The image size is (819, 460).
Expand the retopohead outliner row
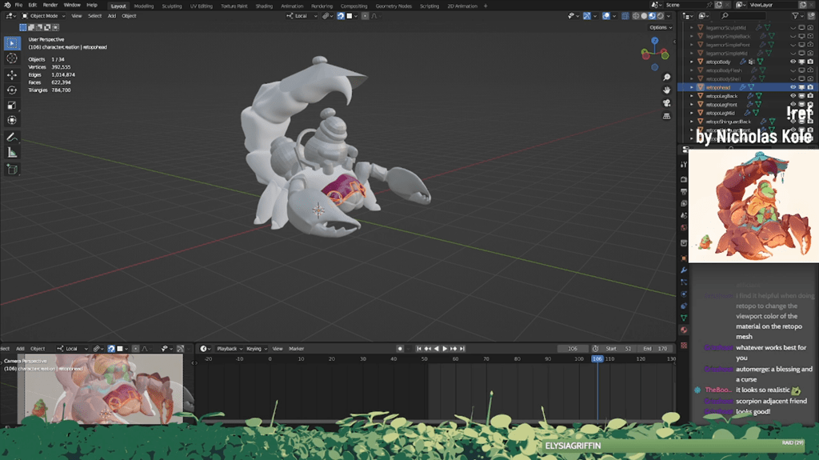(692, 87)
